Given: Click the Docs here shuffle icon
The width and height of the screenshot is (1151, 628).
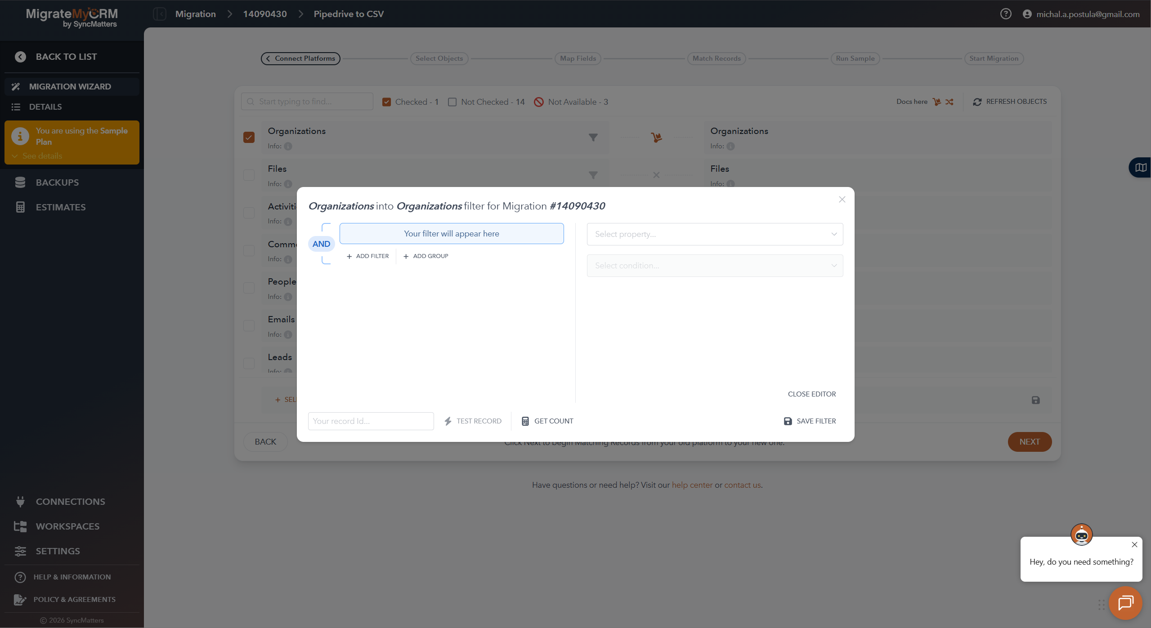Looking at the screenshot, I should [x=949, y=102].
